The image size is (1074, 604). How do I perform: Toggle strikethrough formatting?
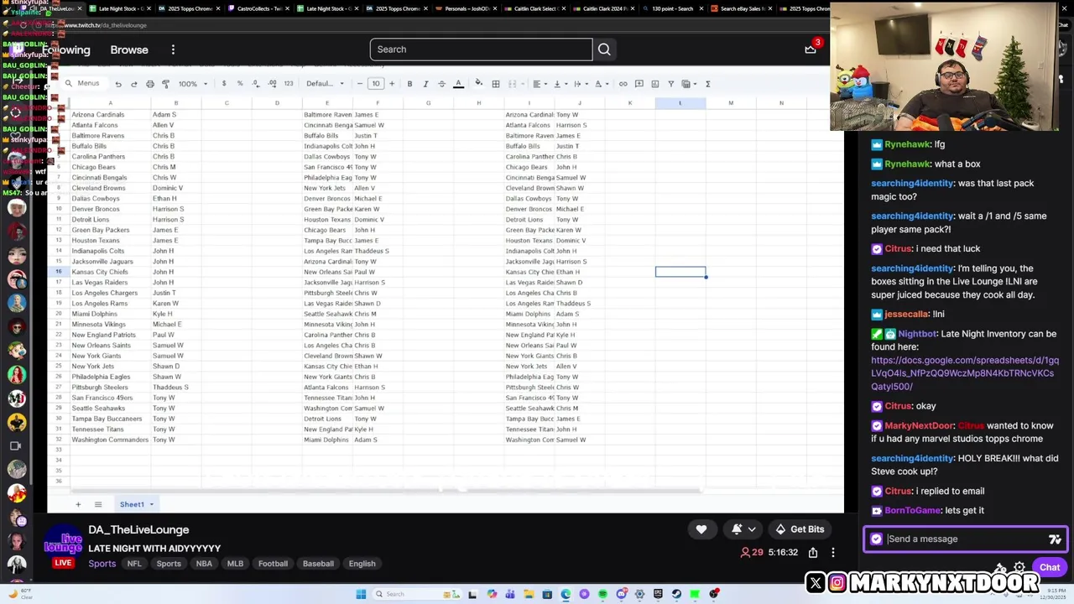pos(441,84)
